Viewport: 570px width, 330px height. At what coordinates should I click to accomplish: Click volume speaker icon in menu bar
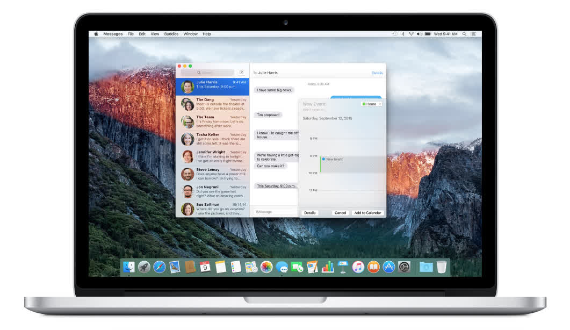tap(420, 34)
